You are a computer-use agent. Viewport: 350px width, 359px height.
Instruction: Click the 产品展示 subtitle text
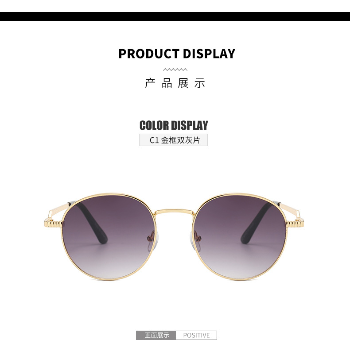pyautogui.click(x=175, y=83)
